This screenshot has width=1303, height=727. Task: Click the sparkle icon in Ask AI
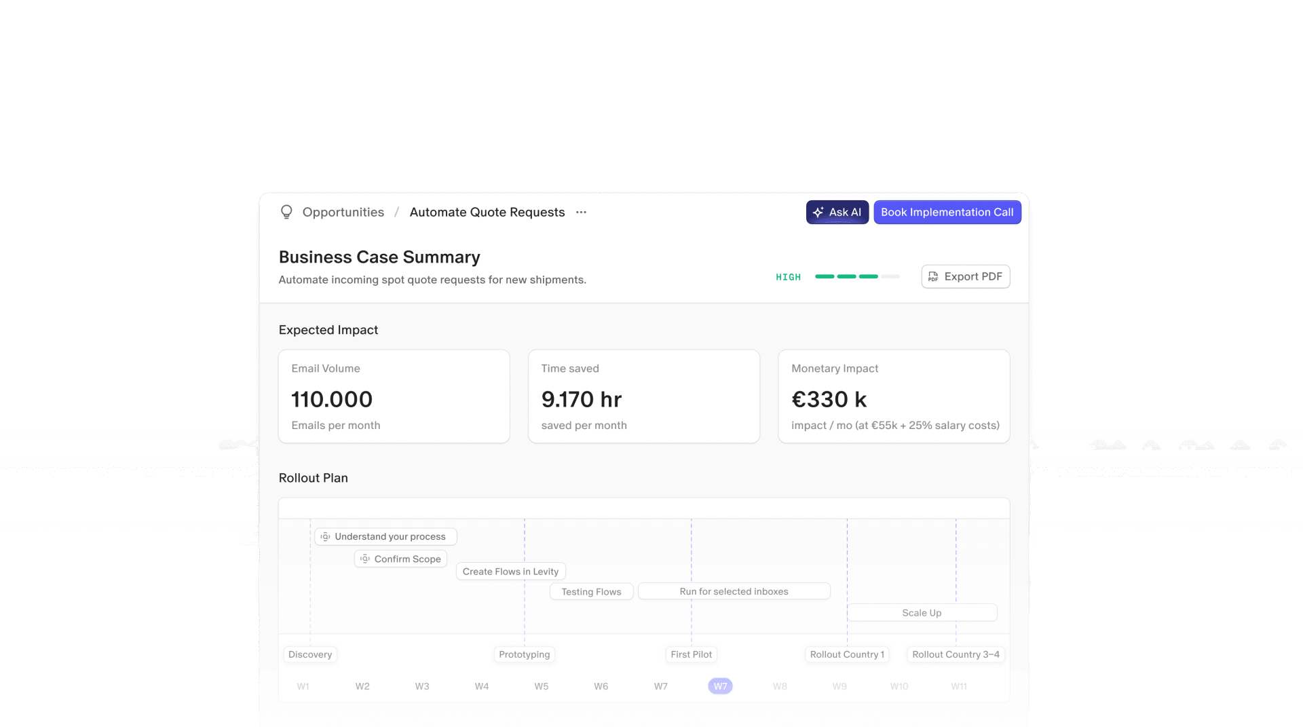[x=818, y=212]
